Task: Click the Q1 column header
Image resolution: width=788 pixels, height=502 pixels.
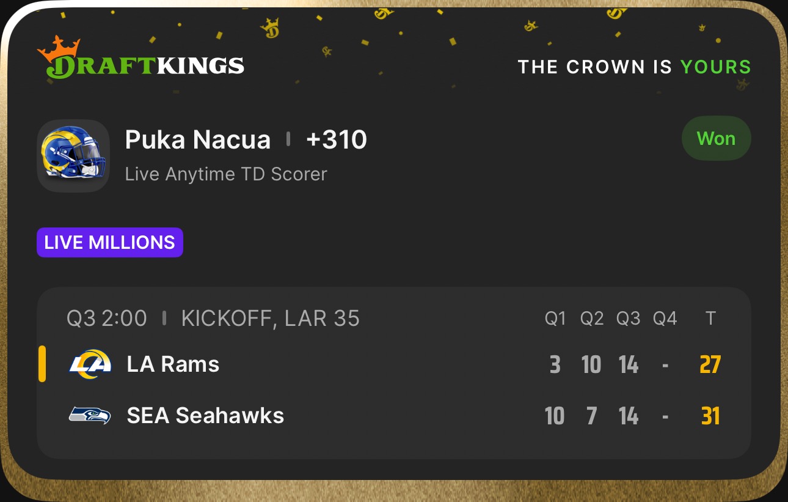Action: point(555,319)
